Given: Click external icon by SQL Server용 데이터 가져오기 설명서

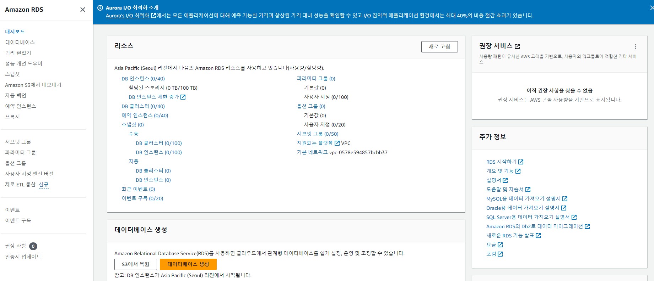Looking at the screenshot, I should [574, 217].
